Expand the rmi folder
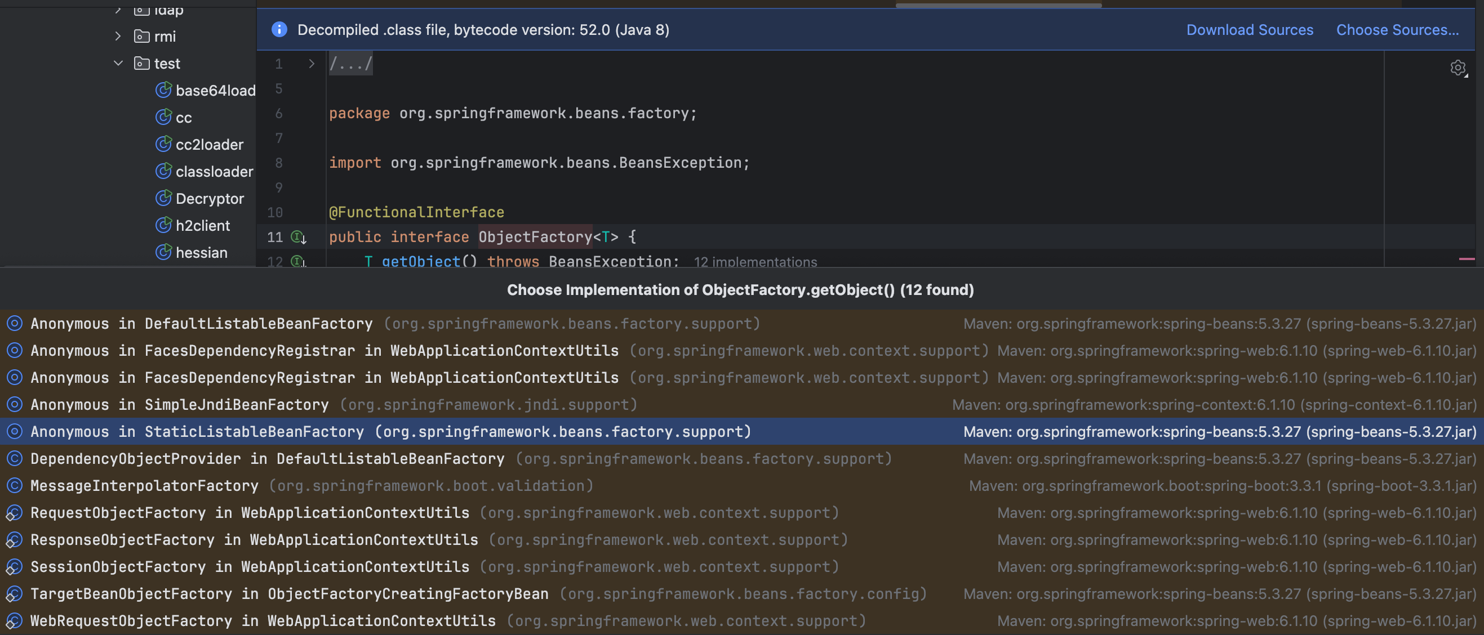This screenshot has width=1484, height=635. pyautogui.click(x=118, y=36)
